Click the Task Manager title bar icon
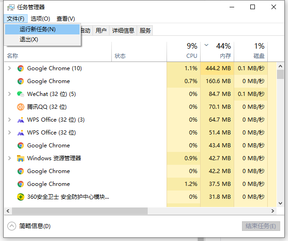 point(10,7)
